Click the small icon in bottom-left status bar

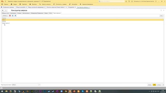(x=1, y=88)
